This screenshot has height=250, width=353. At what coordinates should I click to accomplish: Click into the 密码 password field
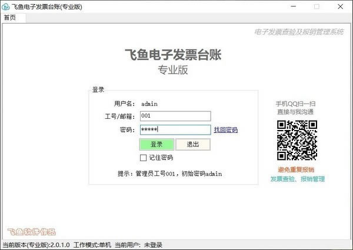click(175, 130)
